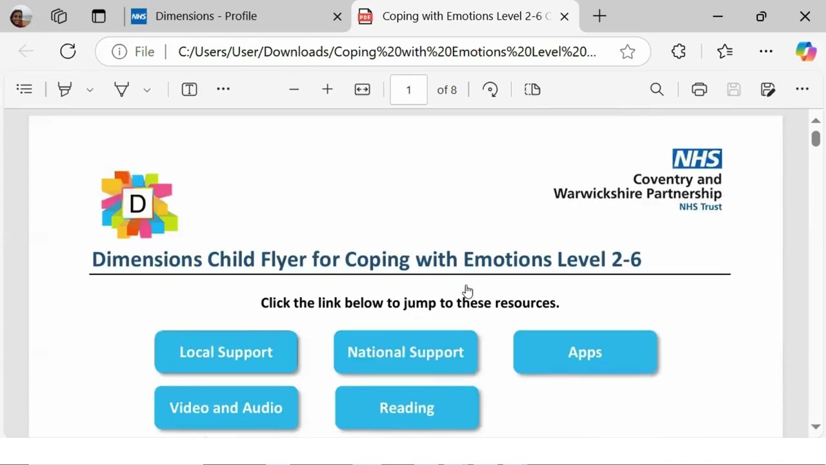826x465 pixels.
Task: Click the Save PDF icon
Action: click(x=734, y=90)
